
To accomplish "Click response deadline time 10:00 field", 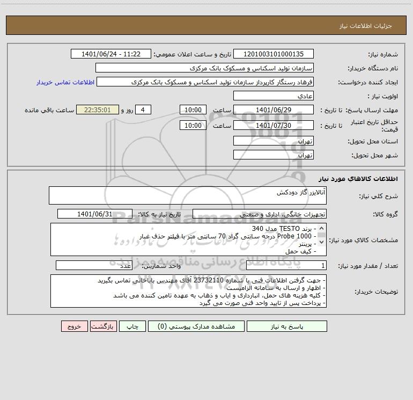I will pos(193,110).
